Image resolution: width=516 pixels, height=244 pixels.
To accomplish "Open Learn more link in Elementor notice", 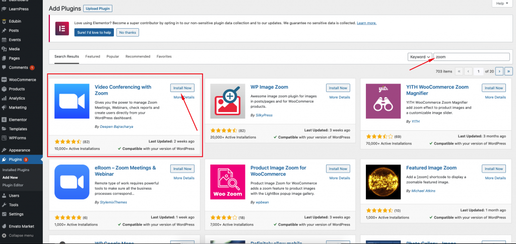I will coord(367,23).
